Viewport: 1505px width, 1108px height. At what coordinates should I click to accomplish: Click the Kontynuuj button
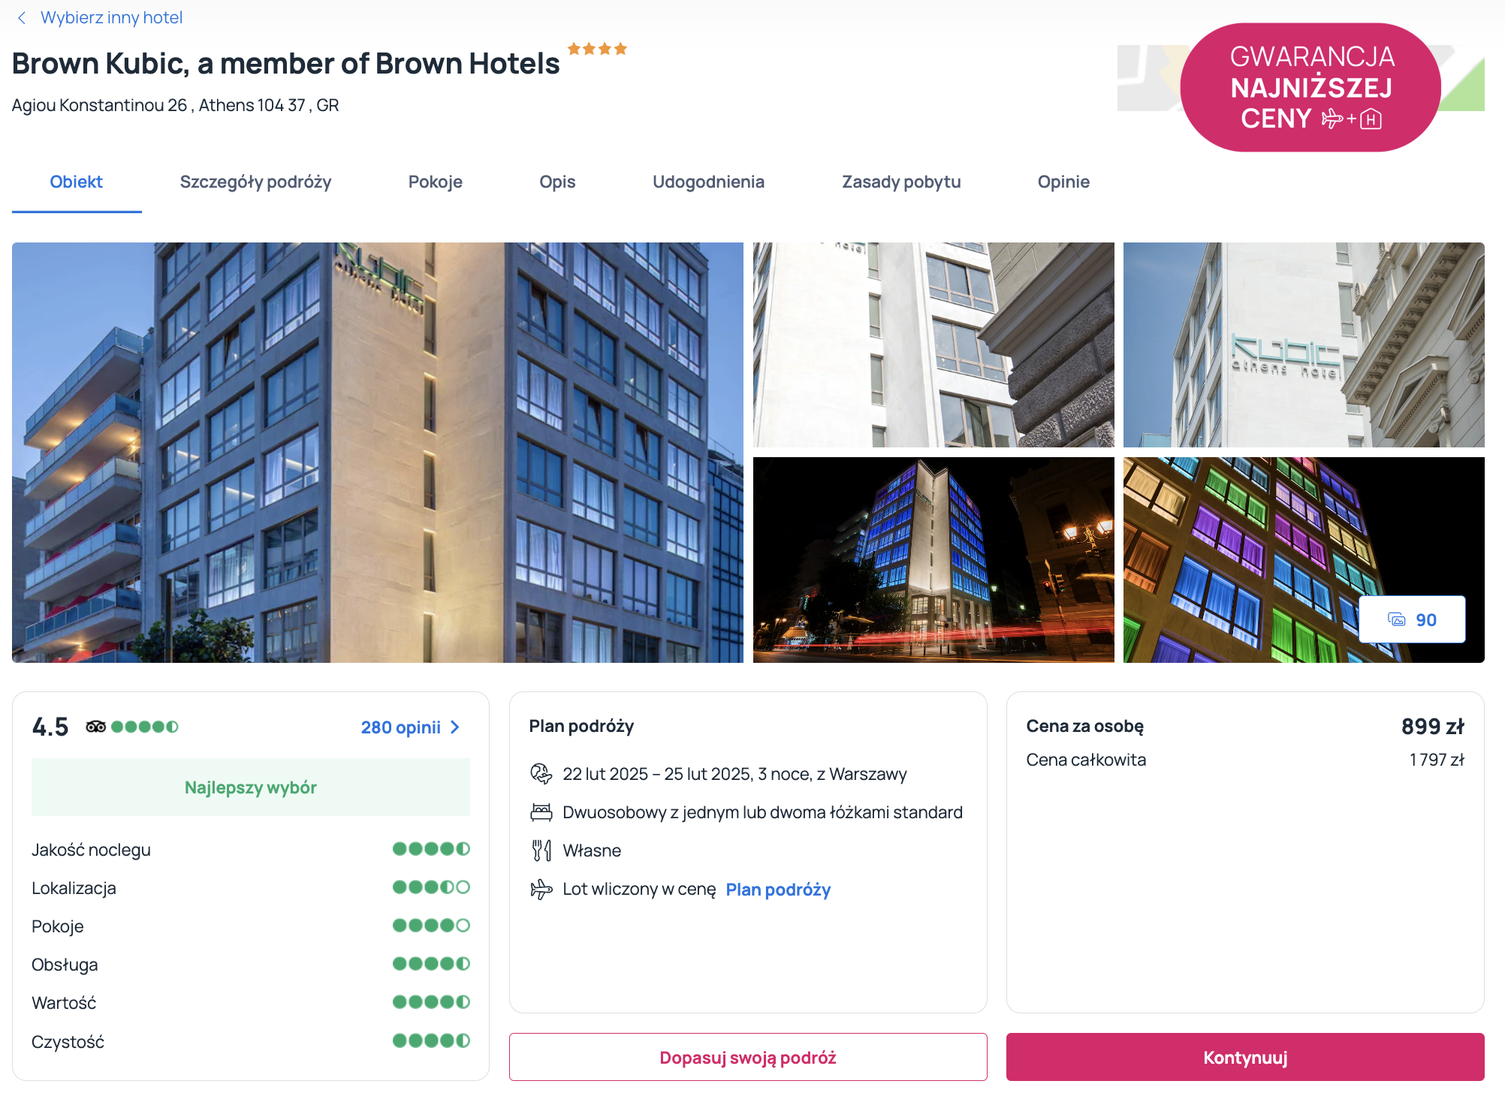(1245, 1057)
